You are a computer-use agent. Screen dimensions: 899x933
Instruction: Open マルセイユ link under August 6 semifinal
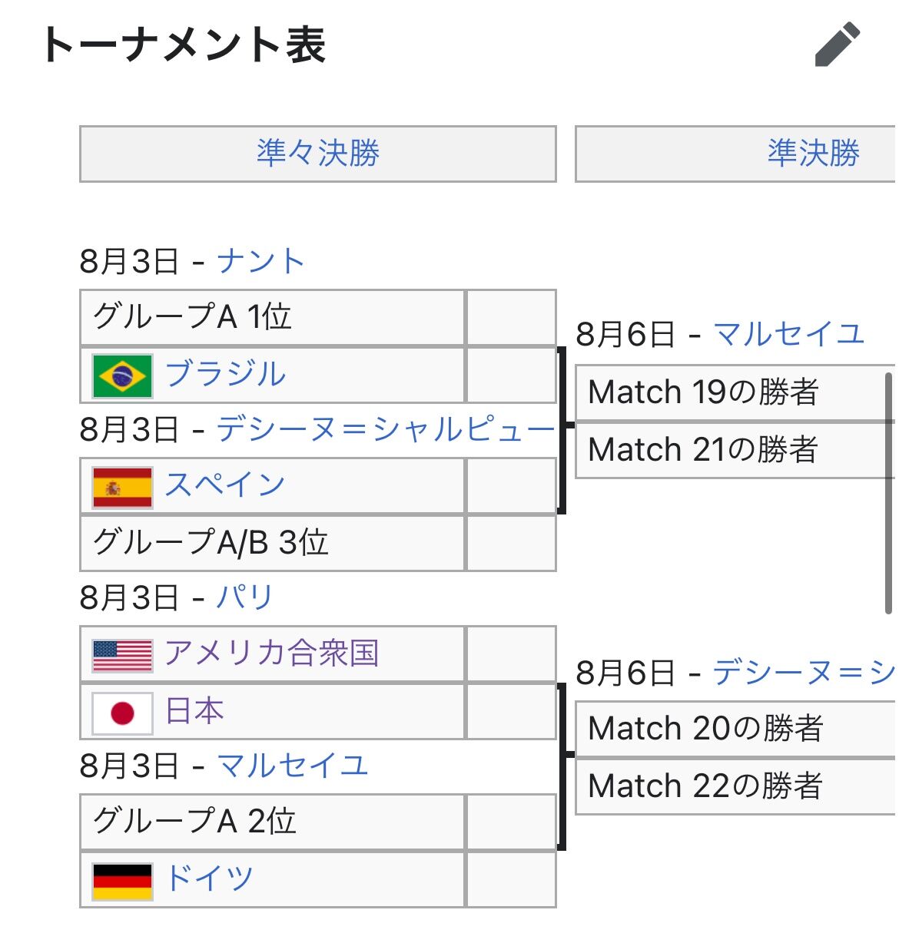coord(789,335)
